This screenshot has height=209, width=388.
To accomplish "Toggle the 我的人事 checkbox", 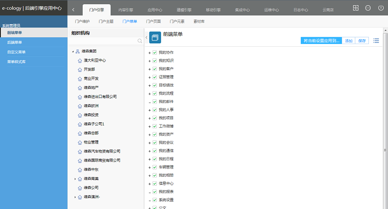I will tap(155, 110).
